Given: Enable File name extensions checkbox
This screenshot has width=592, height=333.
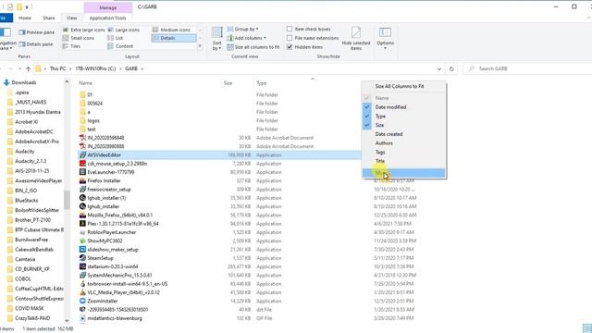Looking at the screenshot, I should (x=290, y=38).
